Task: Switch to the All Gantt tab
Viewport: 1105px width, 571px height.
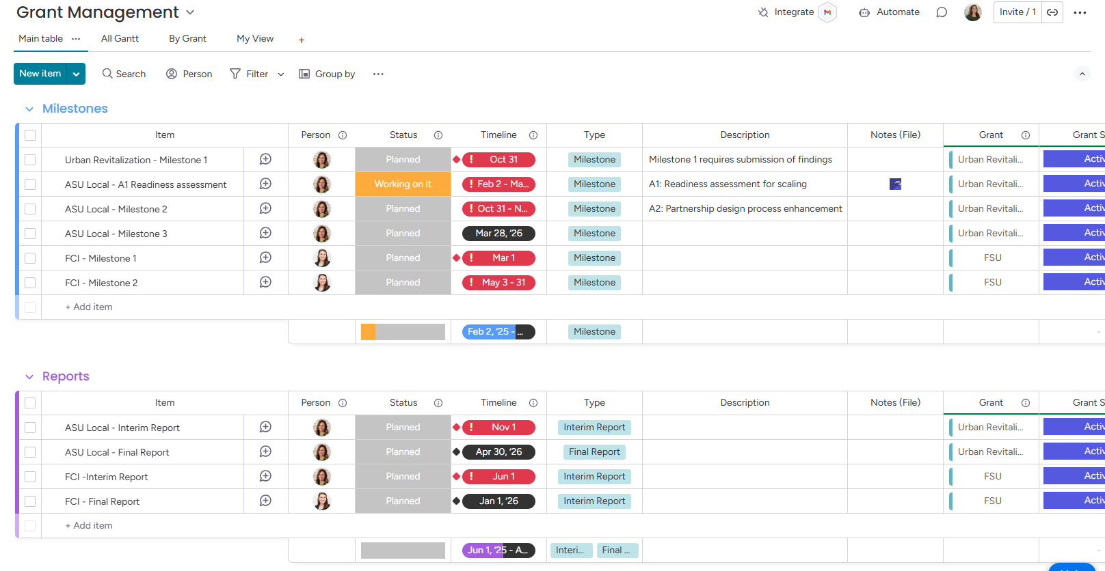Action: 120,39
